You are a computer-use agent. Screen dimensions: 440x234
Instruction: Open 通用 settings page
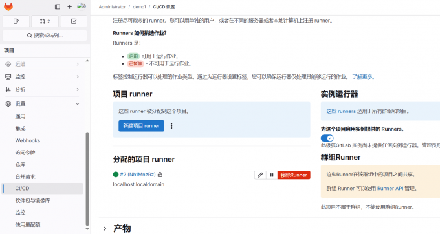coord(20,116)
